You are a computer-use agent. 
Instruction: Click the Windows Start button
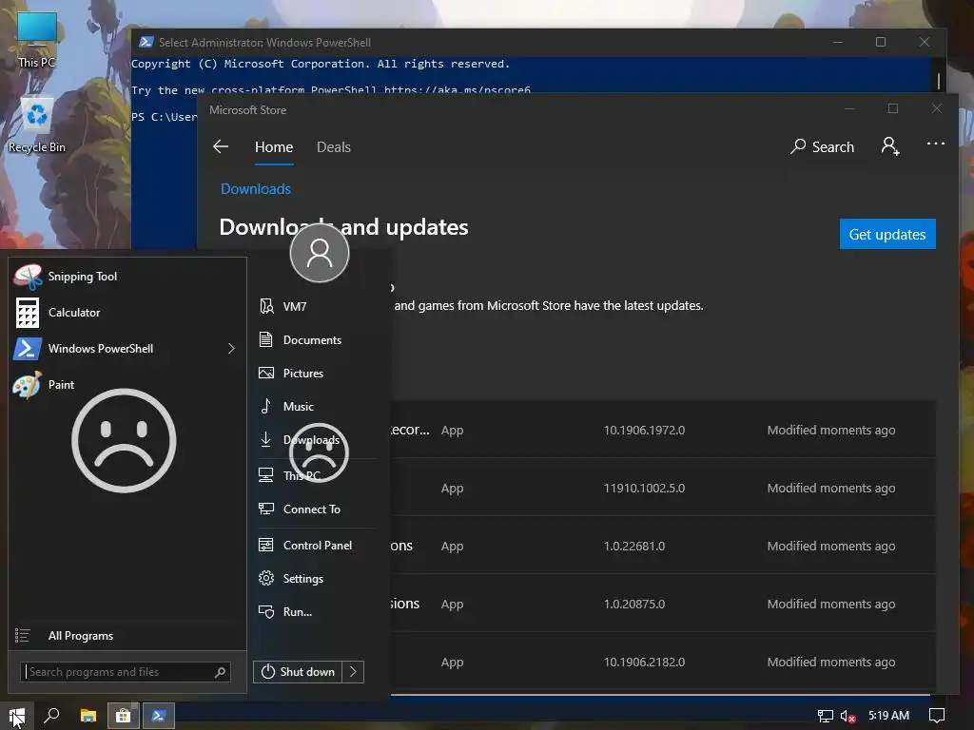17,716
